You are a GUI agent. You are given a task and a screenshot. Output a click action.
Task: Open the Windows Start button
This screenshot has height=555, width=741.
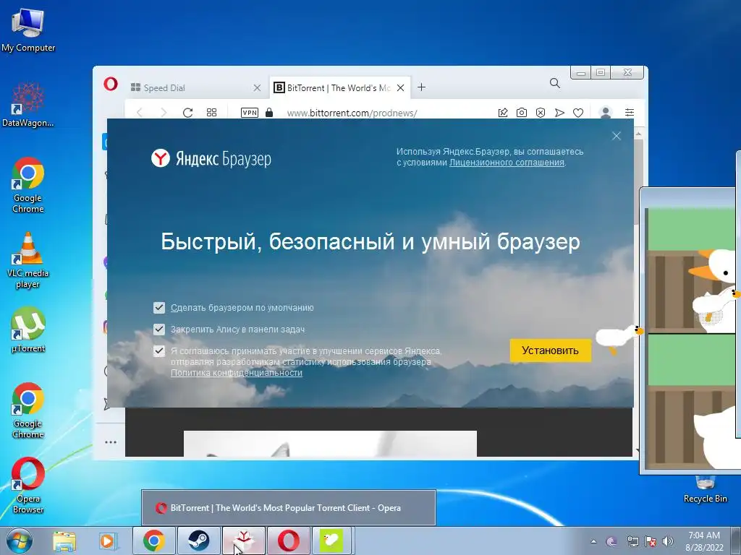(20, 541)
